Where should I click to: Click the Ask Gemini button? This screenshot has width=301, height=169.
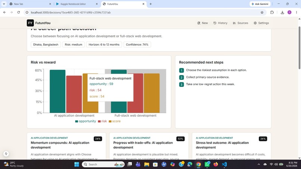point(260,4)
